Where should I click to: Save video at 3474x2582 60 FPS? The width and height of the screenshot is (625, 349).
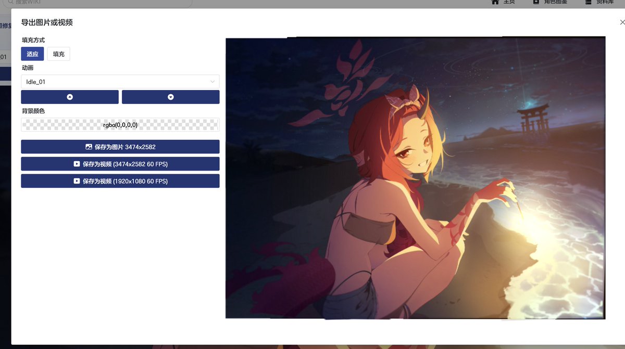tap(120, 164)
